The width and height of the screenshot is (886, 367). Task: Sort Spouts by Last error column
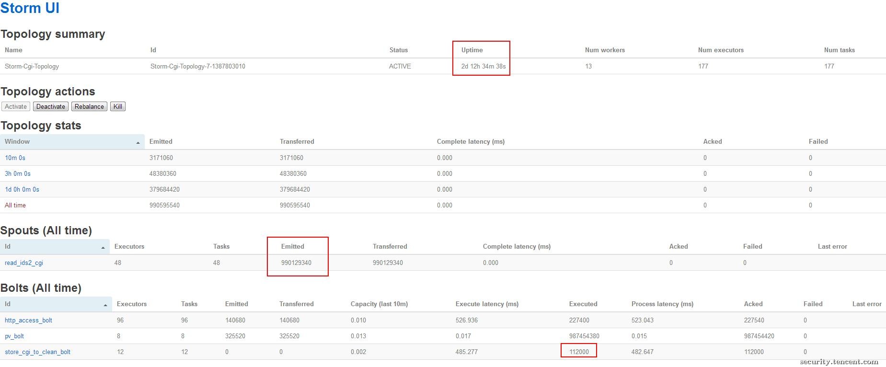click(832, 246)
